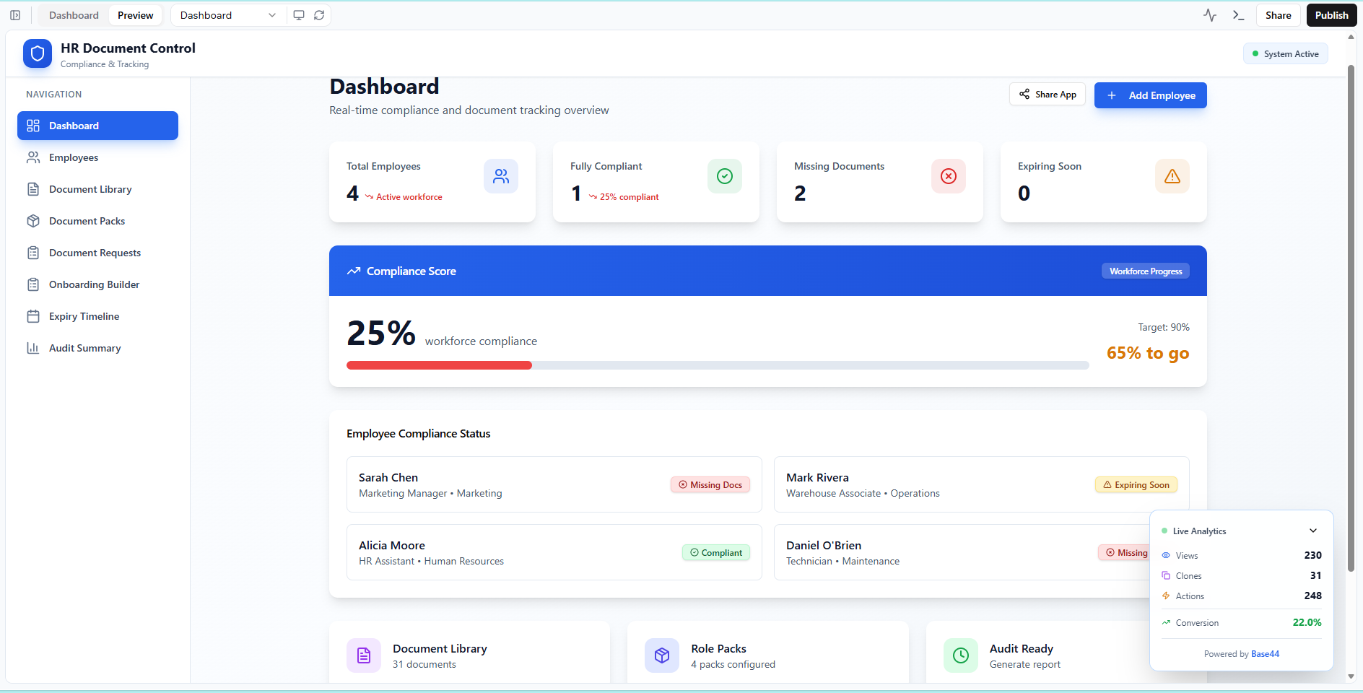Click the Total Employees people icon
Screen dimensions: 1363x693
[501, 176]
